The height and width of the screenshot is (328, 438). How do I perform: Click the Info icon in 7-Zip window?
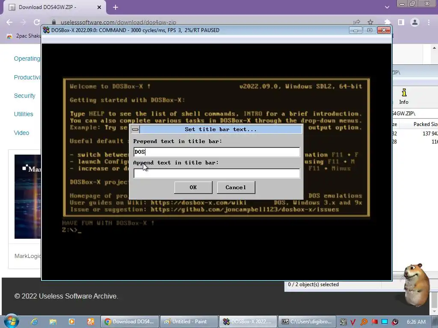[404, 97]
